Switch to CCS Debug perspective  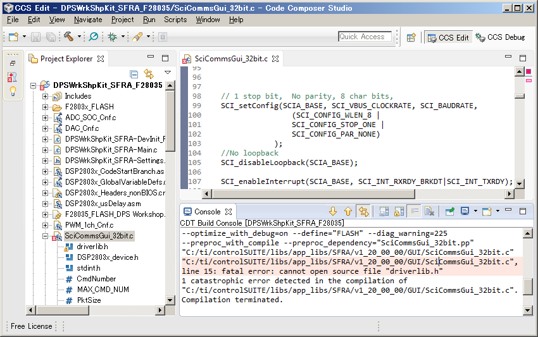click(500, 37)
